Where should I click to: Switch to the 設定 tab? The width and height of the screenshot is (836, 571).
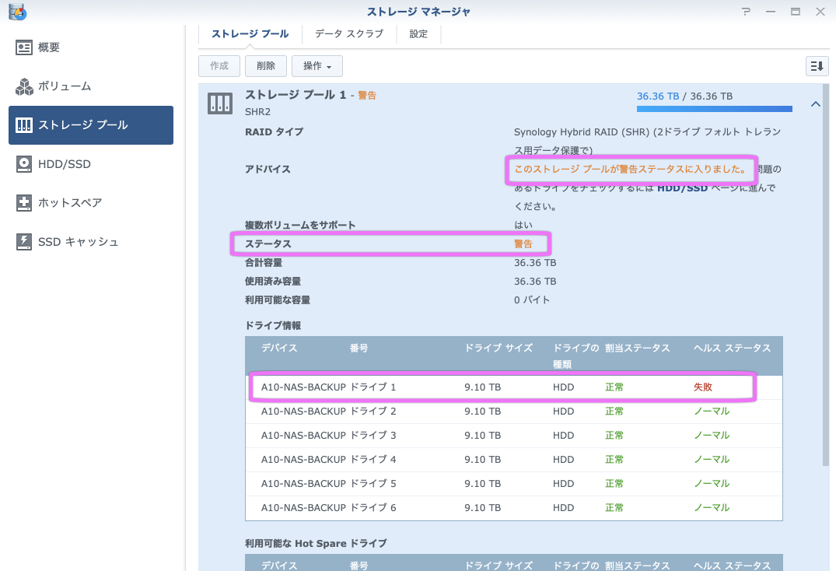[418, 33]
